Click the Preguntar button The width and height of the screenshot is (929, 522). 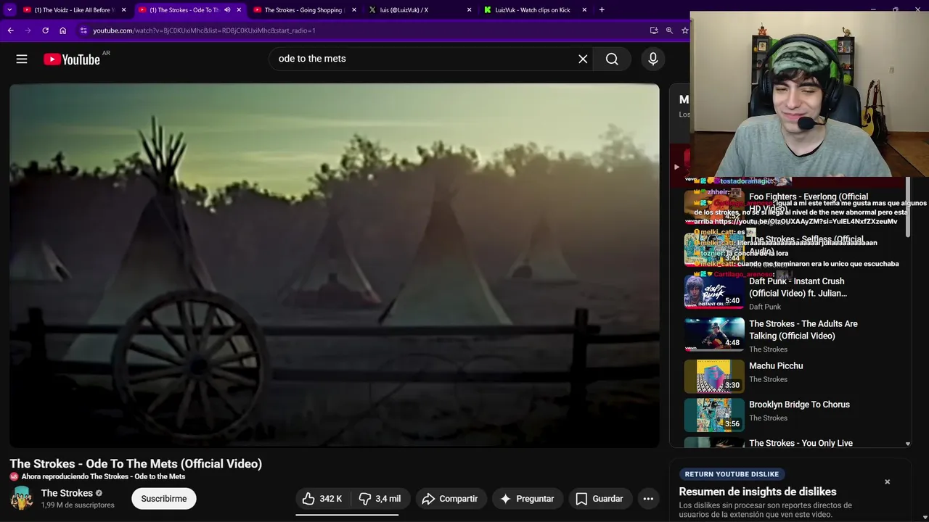(x=527, y=499)
